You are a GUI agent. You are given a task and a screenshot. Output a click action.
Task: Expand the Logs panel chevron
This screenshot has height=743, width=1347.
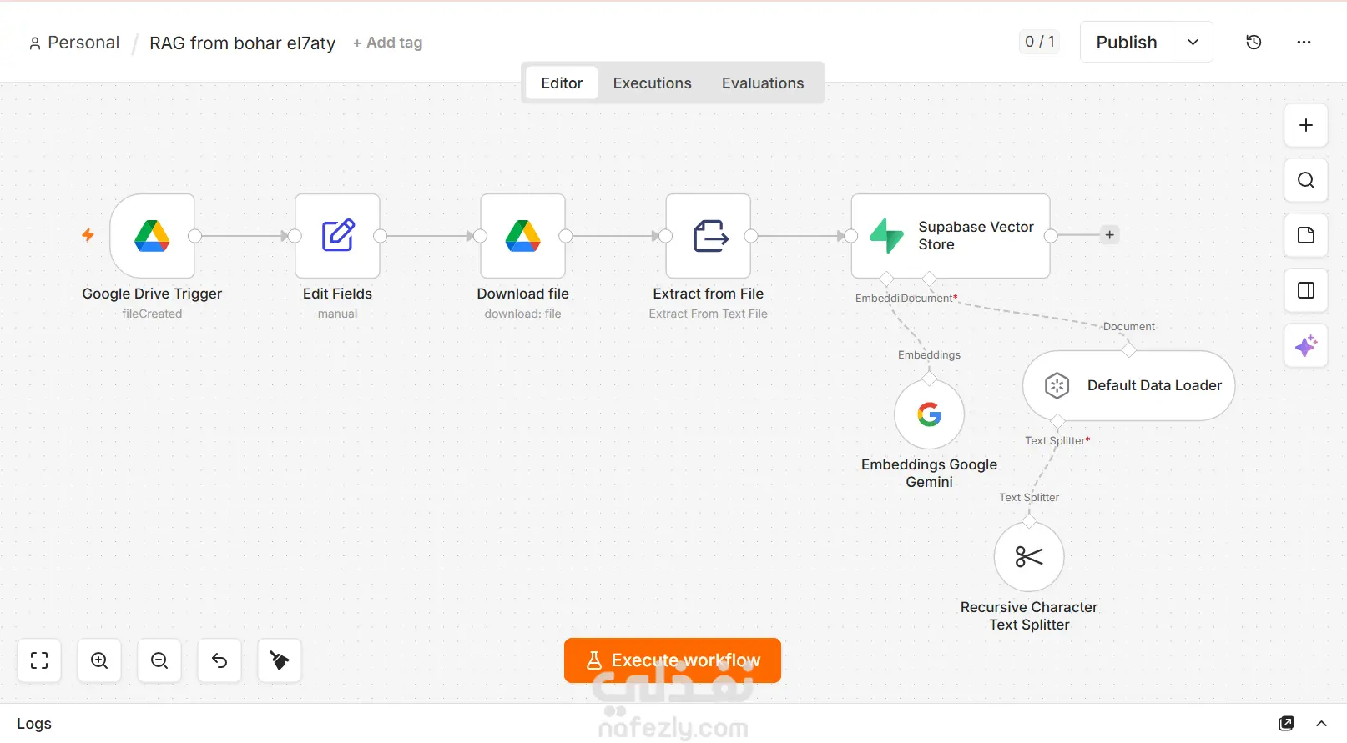pos(1321,723)
